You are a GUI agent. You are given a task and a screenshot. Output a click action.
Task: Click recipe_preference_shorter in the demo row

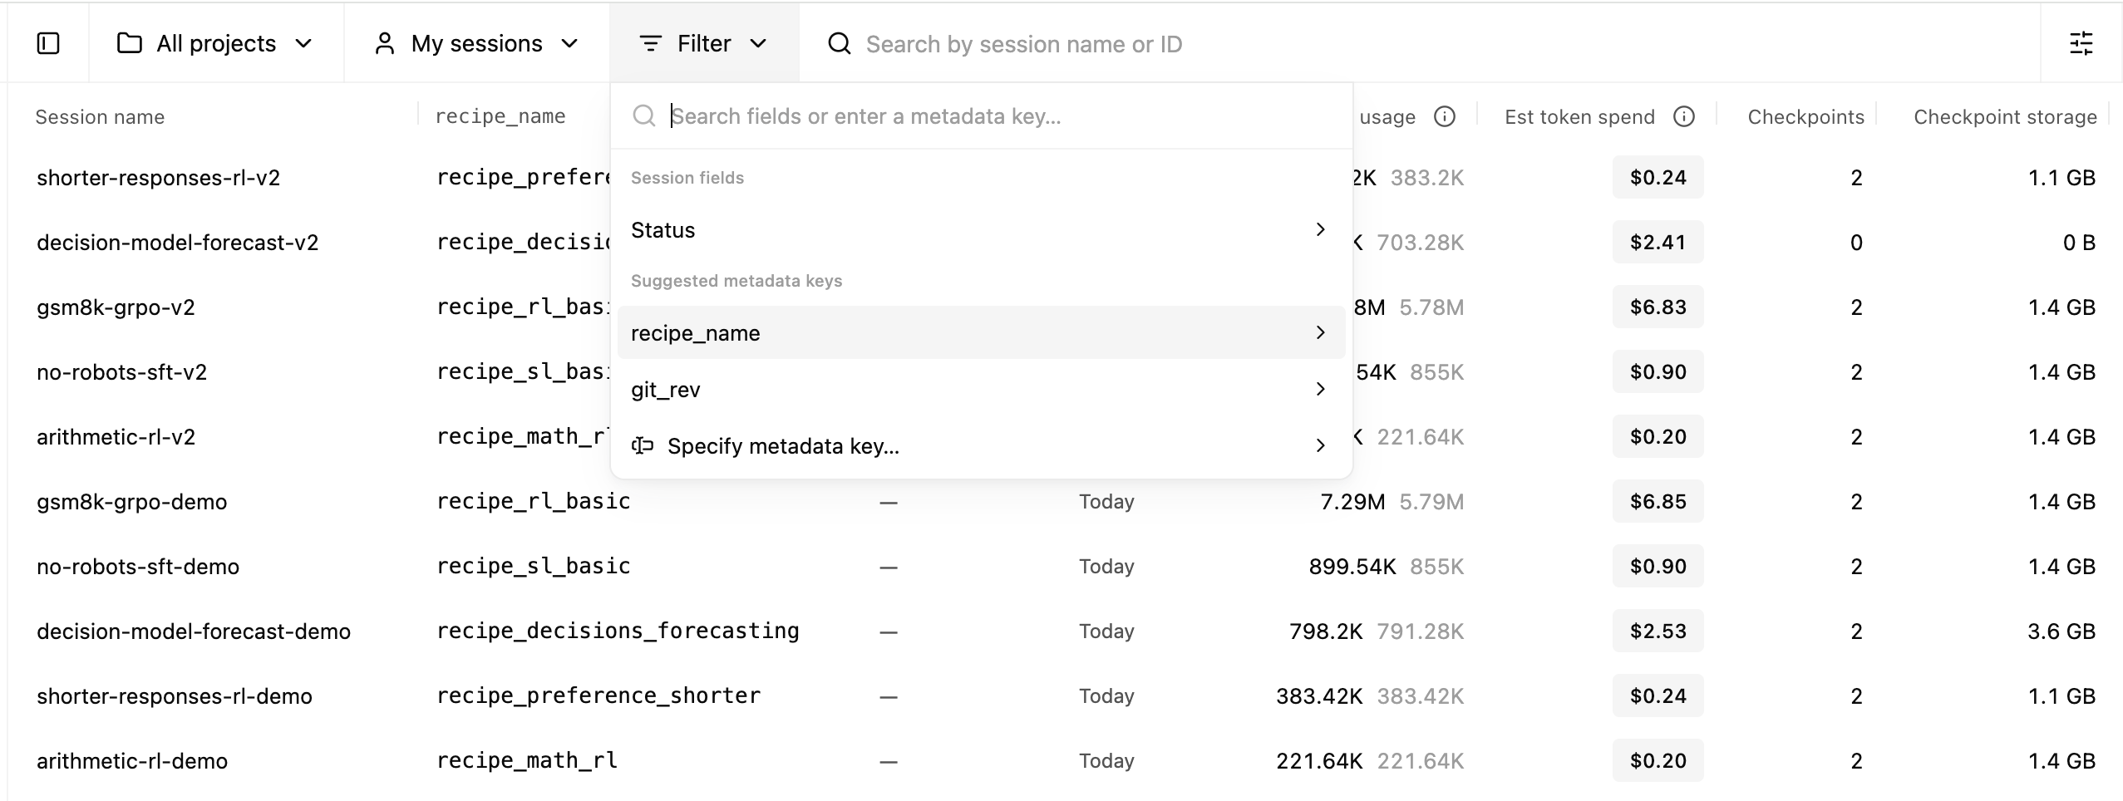598,695
